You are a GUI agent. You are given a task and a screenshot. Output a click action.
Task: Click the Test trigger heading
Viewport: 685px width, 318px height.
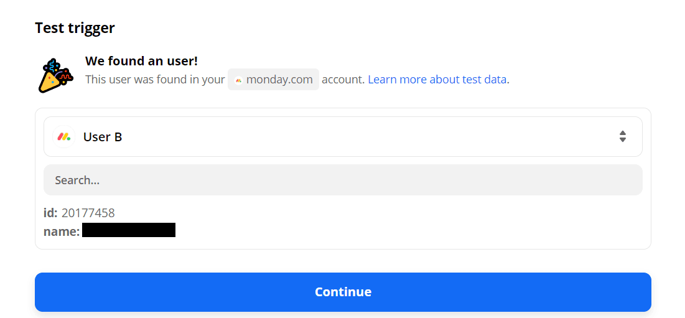coord(75,28)
